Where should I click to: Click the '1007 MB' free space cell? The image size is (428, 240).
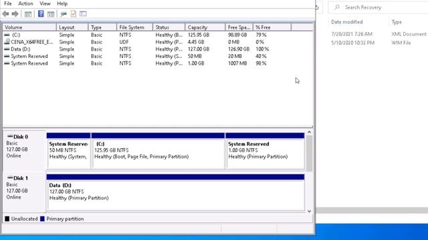[x=237, y=63]
